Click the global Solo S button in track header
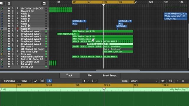The width and height of the screenshot is (189, 106). point(9,4)
